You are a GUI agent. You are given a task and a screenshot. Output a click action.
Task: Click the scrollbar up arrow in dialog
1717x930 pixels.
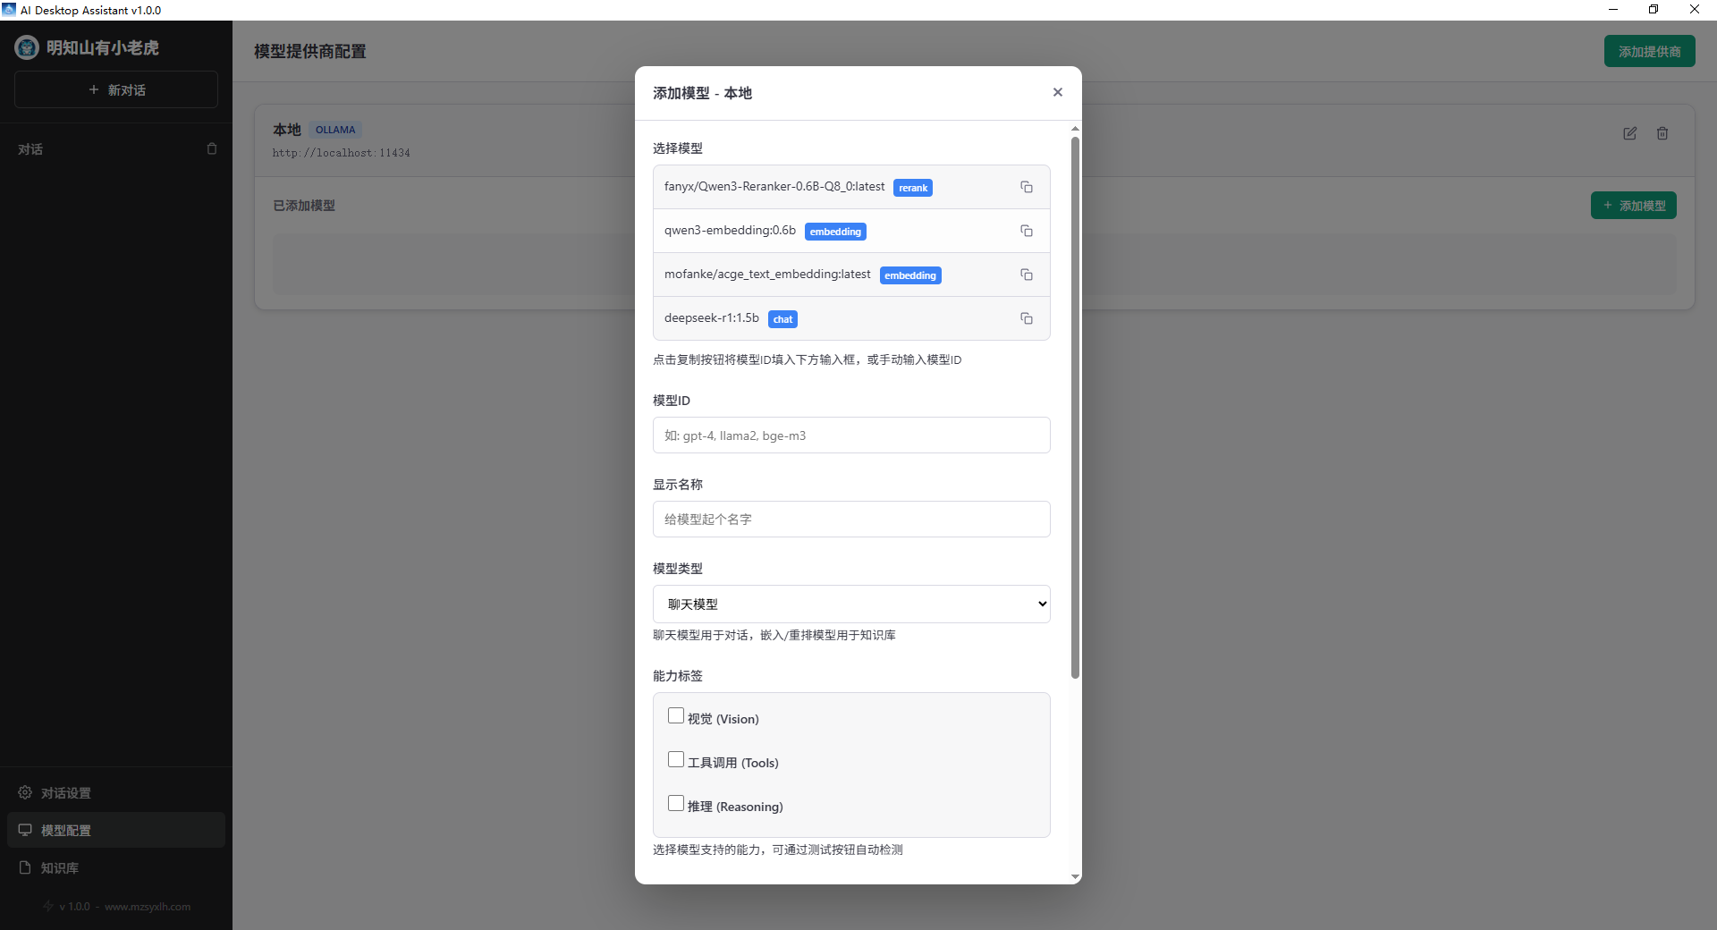(1075, 129)
